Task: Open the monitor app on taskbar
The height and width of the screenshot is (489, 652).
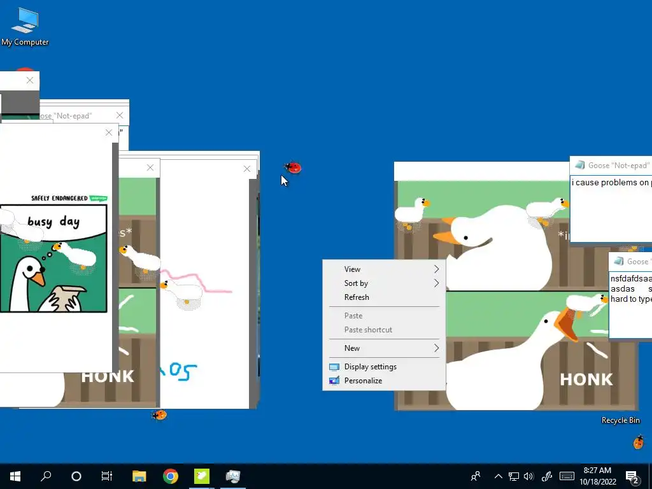Action: pyautogui.click(x=233, y=476)
